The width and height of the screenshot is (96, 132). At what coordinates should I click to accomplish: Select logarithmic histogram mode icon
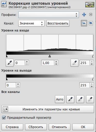(91, 23)
